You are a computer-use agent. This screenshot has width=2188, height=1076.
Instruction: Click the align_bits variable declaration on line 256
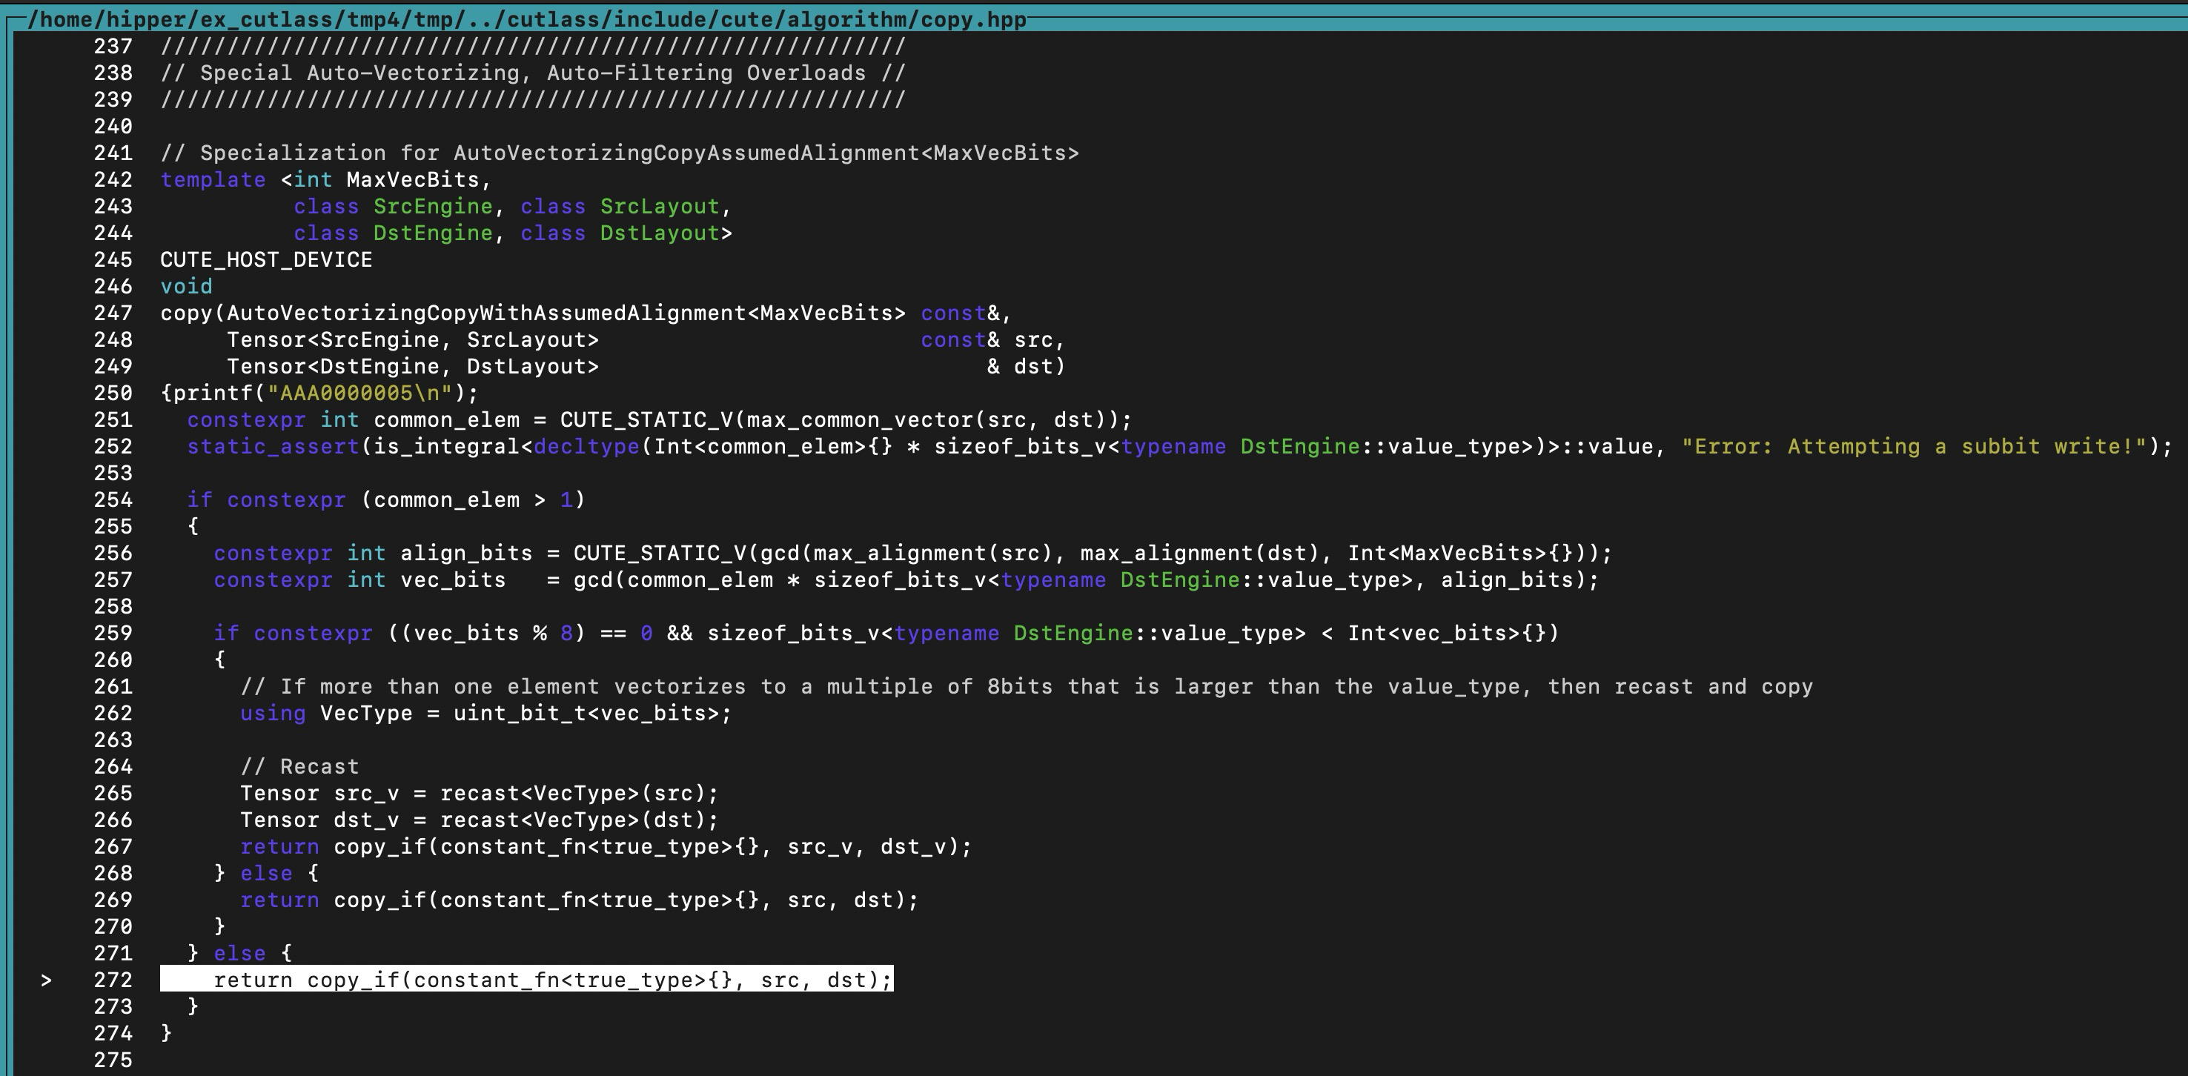[x=465, y=554]
